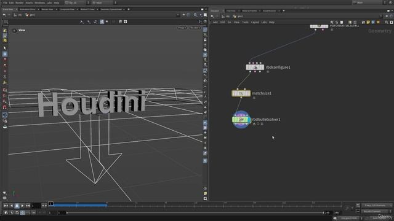The image size is (394, 221).
Task: Click the range end frame field showing 240
Action: (327, 213)
